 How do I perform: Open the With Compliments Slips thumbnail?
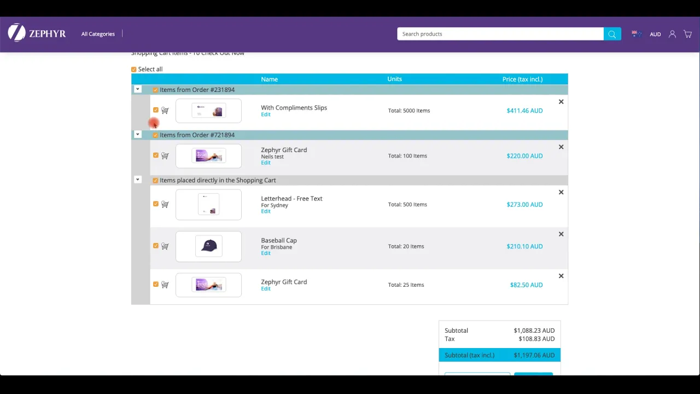point(208,111)
